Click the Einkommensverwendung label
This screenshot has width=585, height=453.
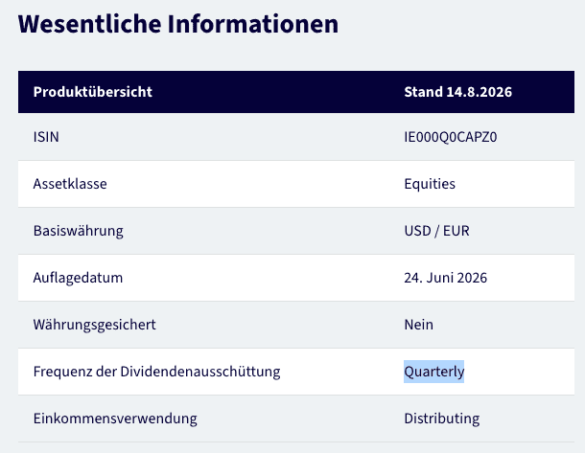pos(115,419)
